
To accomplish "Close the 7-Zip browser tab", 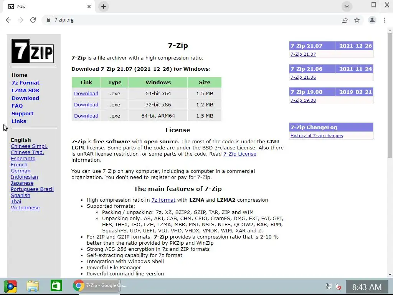I will (89, 7).
